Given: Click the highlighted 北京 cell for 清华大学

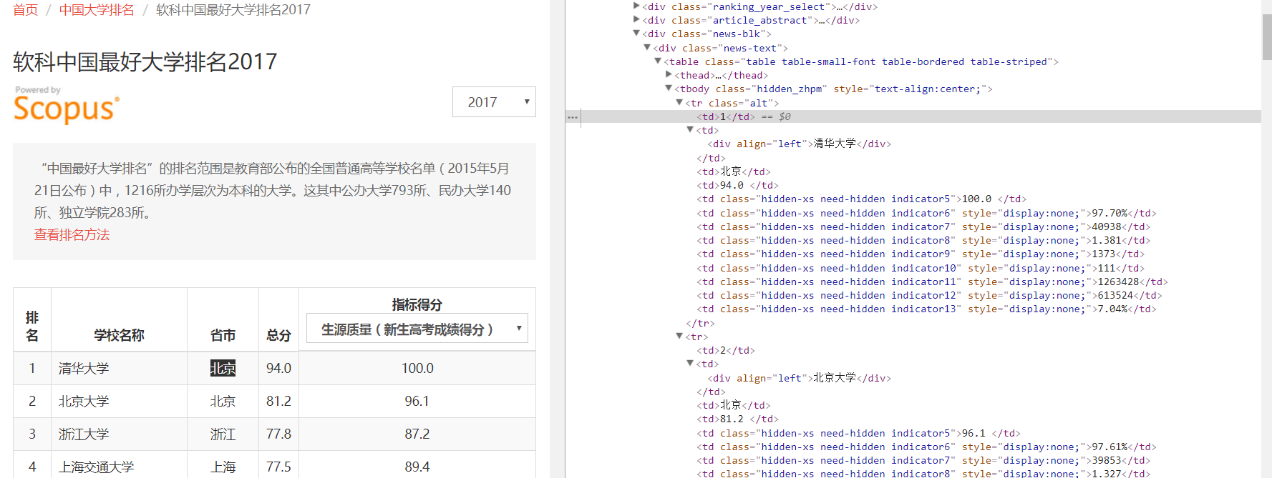Looking at the screenshot, I should tap(223, 368).
